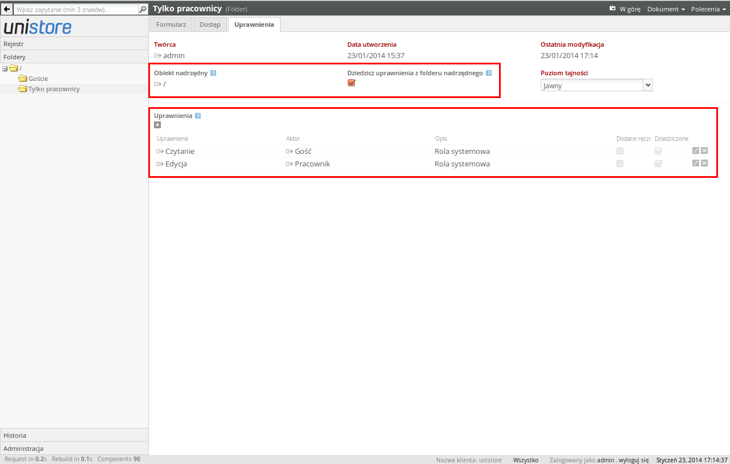Click Wszystko in the status bar

[x=526, y=459]
